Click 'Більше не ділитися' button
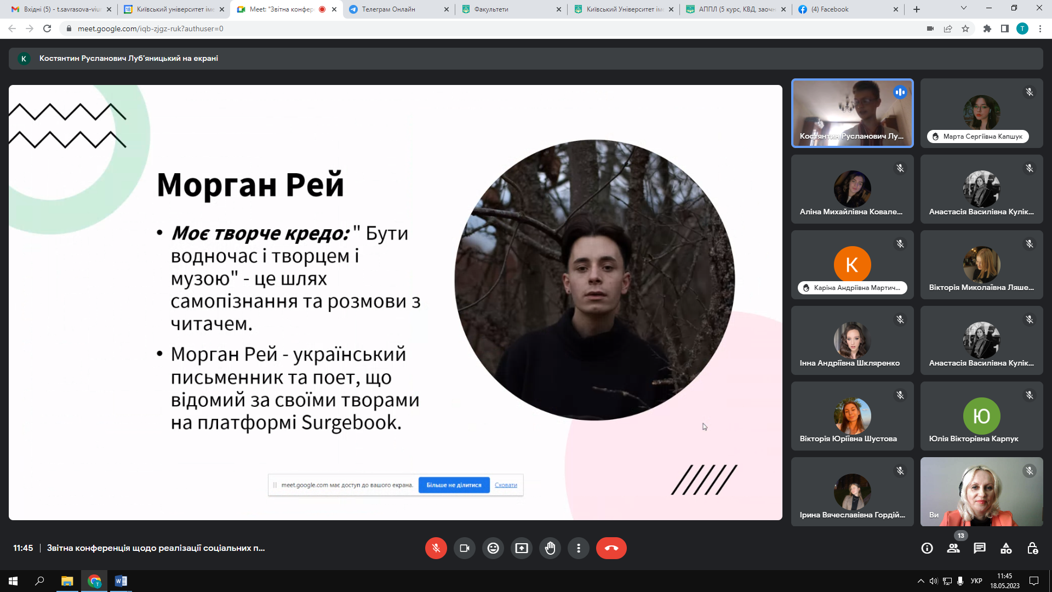Viewport: 1052px width, 592px height. tap(454, 485)
